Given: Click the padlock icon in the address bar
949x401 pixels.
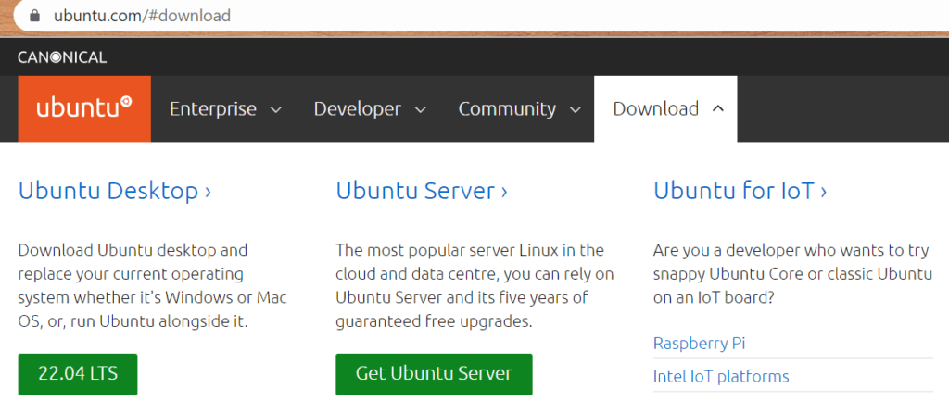Looking at the screenshot, I should pos(34,16).
